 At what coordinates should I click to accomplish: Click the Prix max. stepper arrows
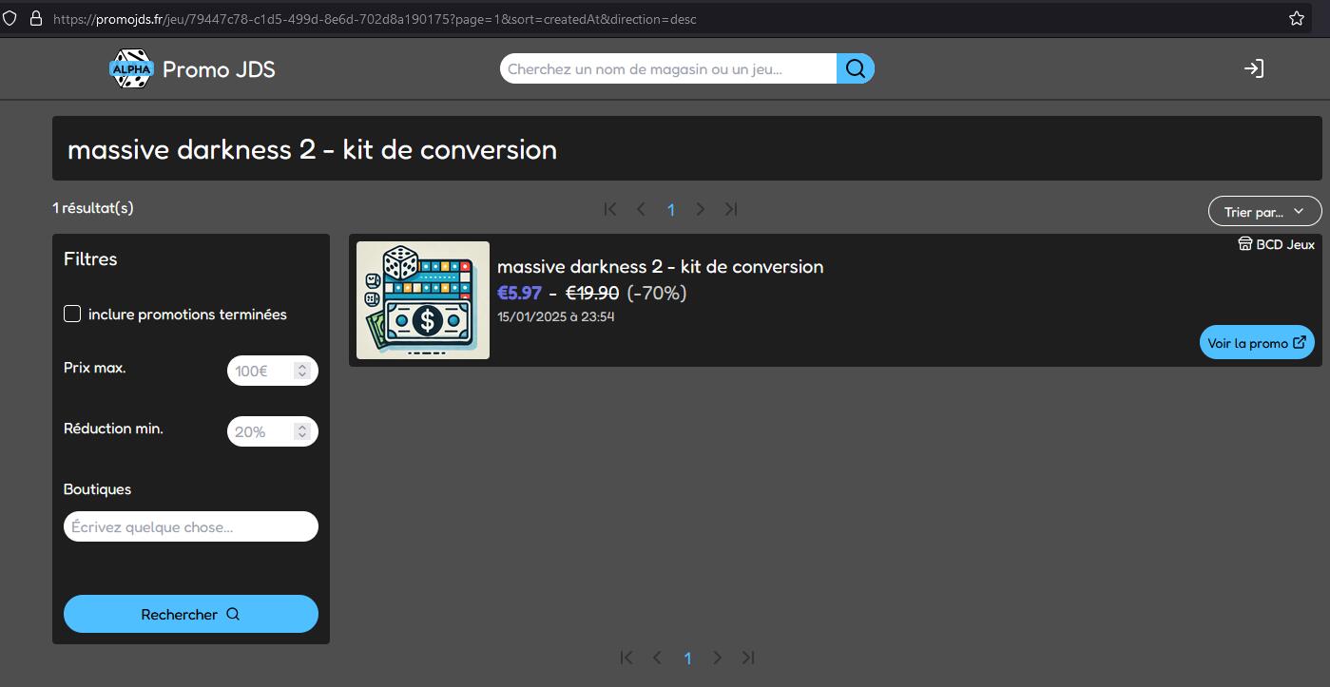[302, 371]
